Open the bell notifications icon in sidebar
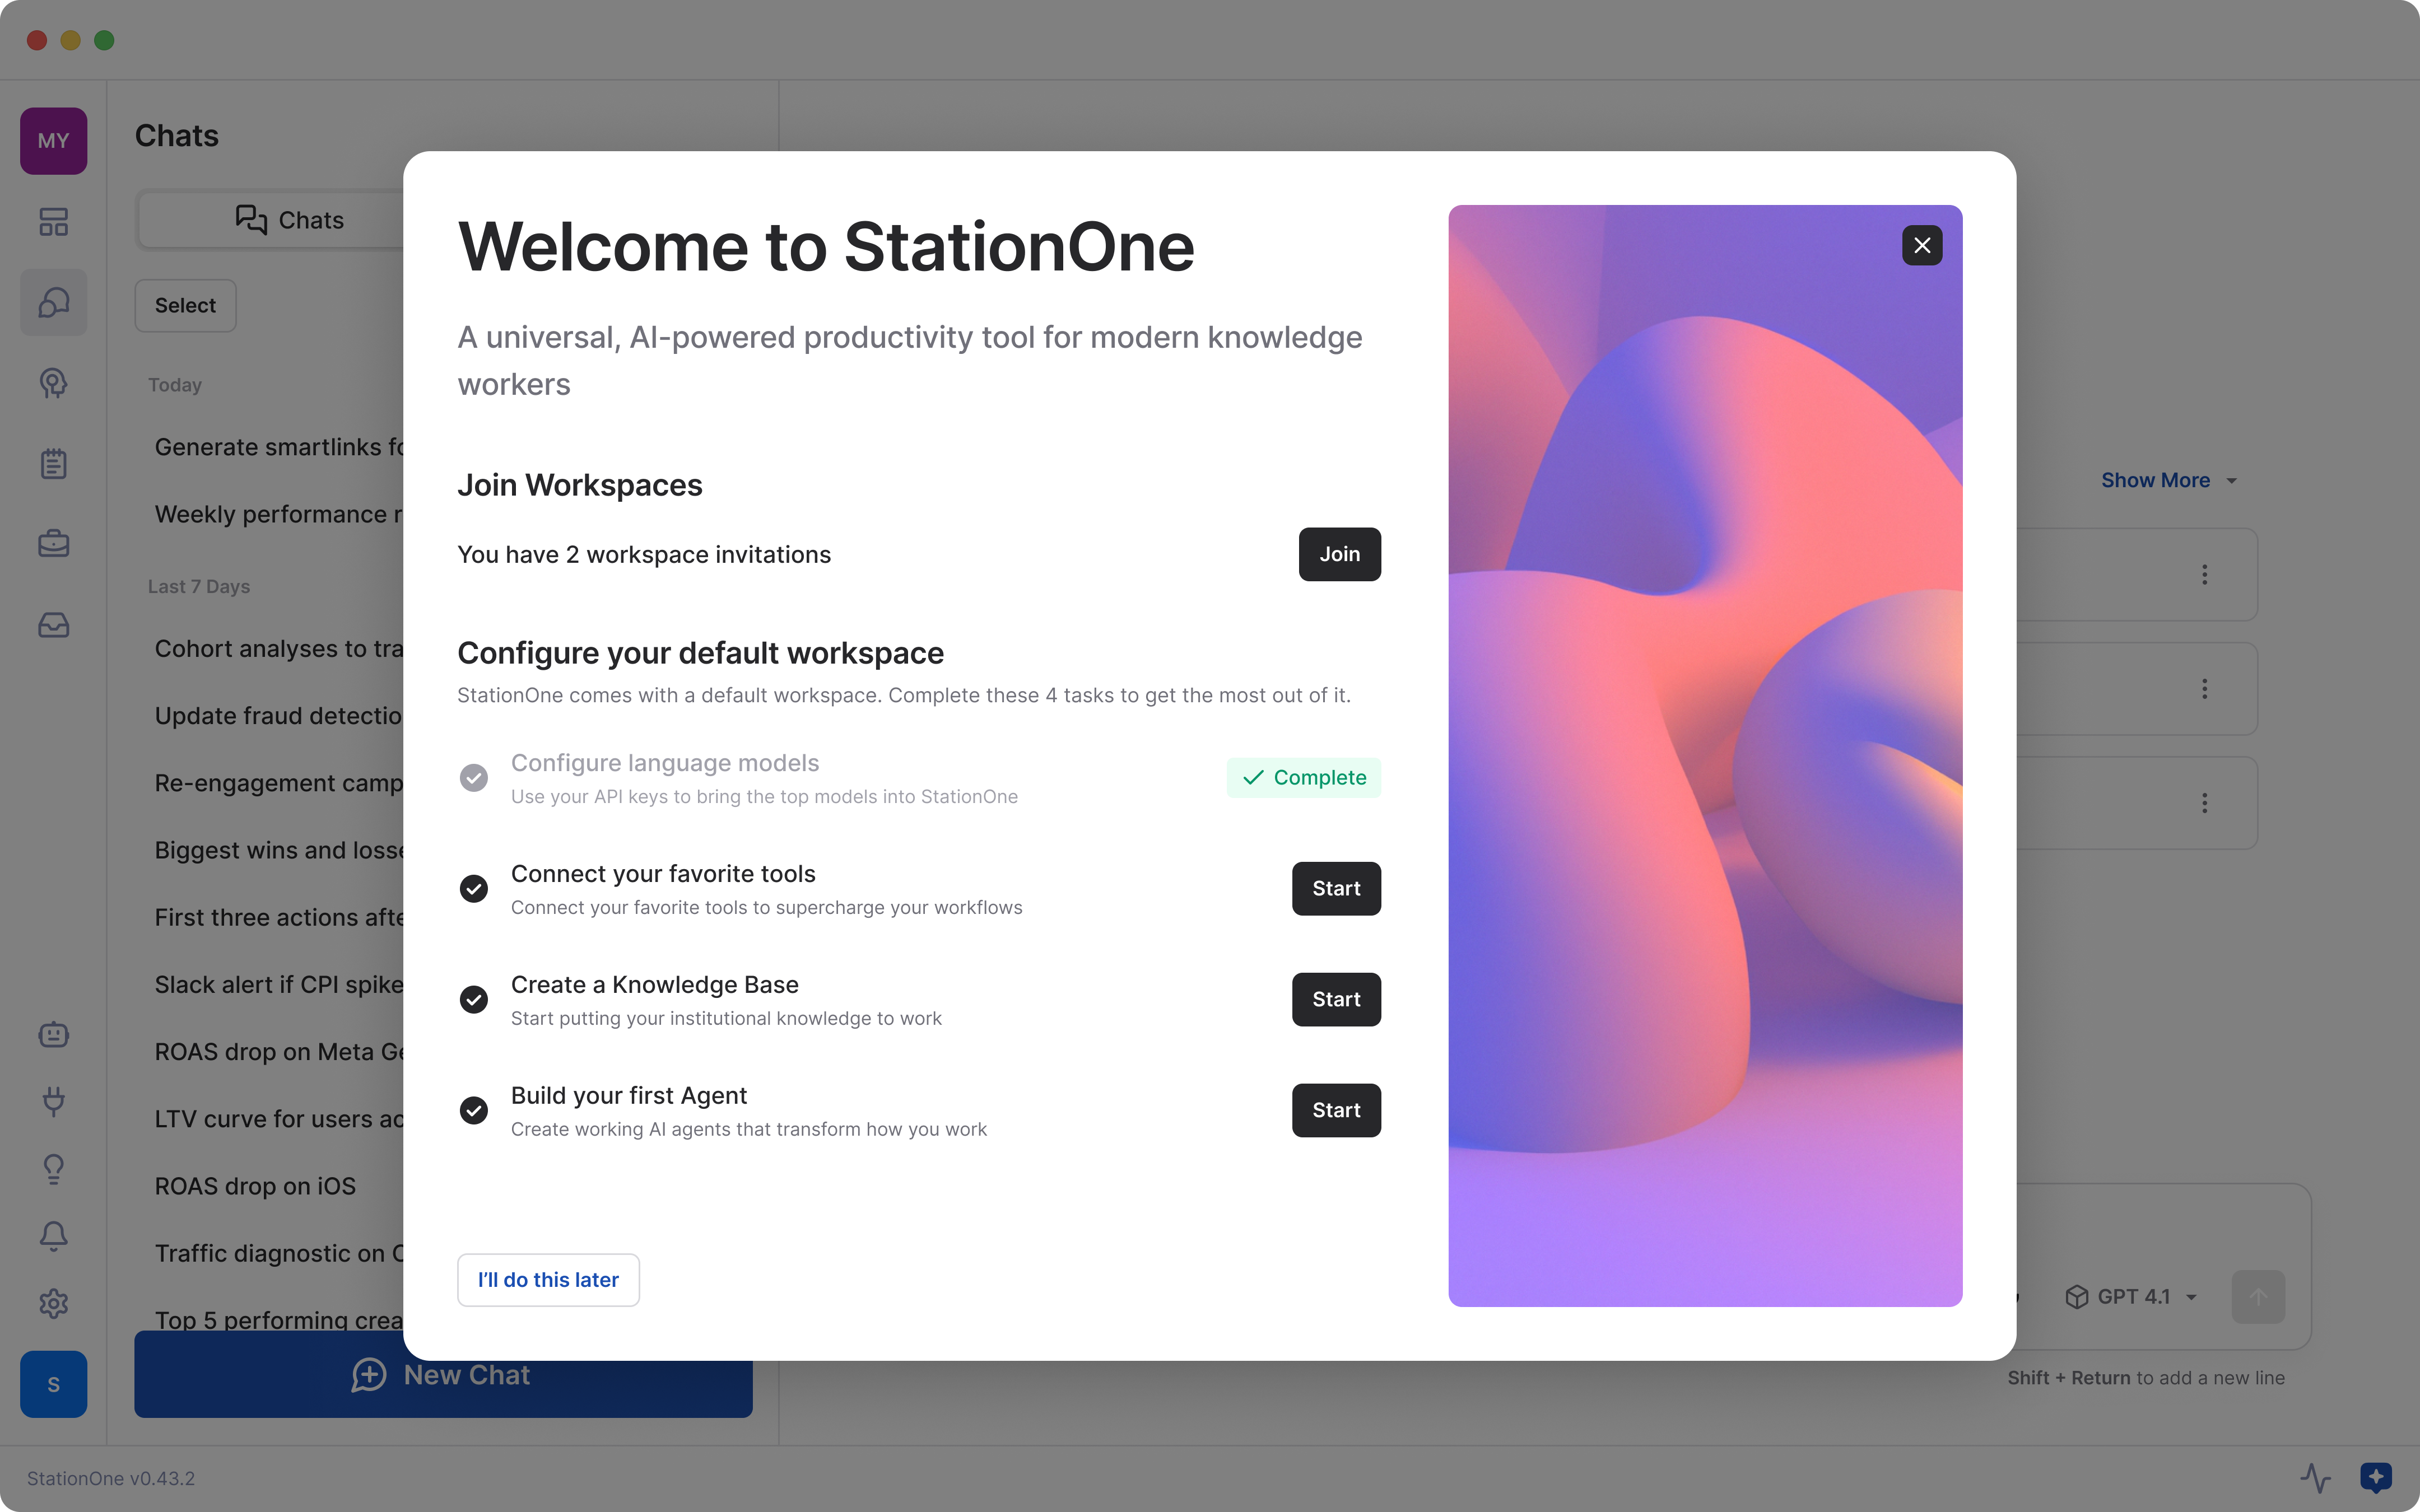Viewport: 2420px width, 1512px height. coord(53,1236)
